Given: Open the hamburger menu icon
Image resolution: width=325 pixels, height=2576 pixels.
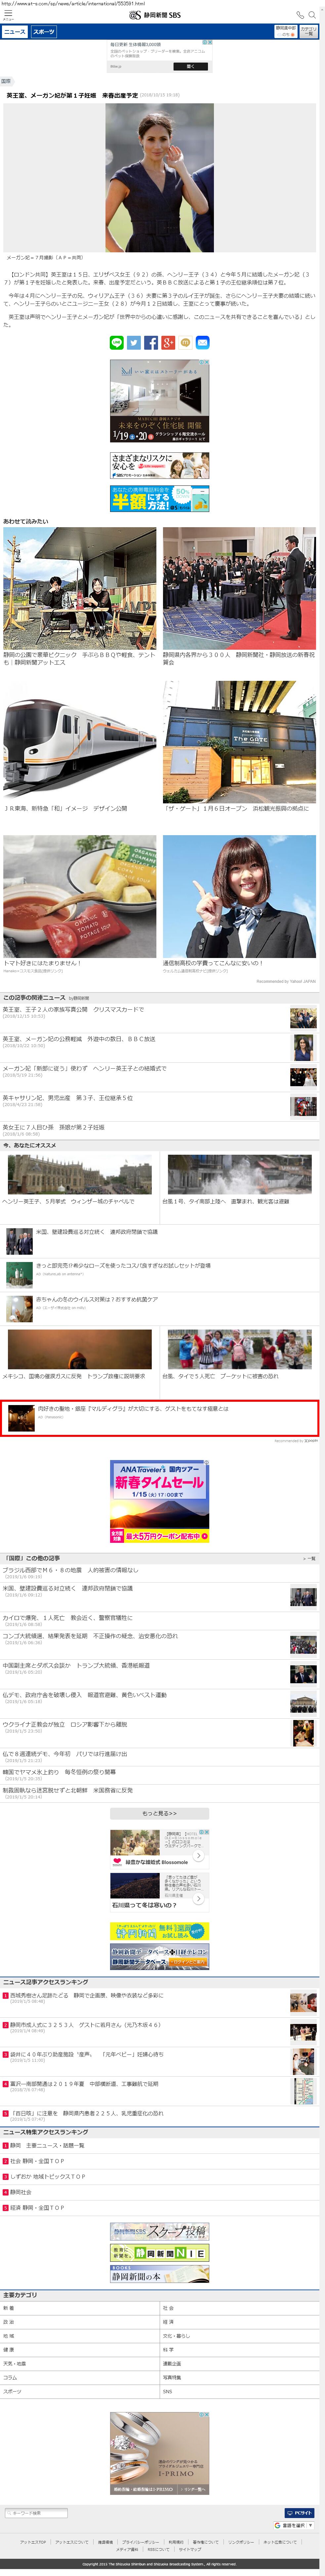Looking at the screenshot, I should pyautogui.click(x=8, y=15).
